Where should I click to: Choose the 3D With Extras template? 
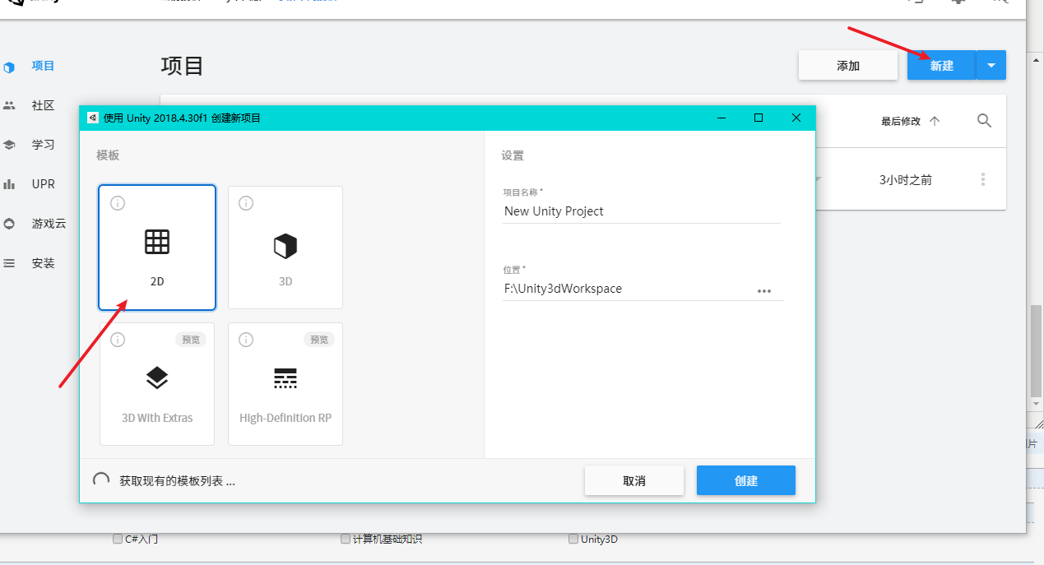pos(157,384)
